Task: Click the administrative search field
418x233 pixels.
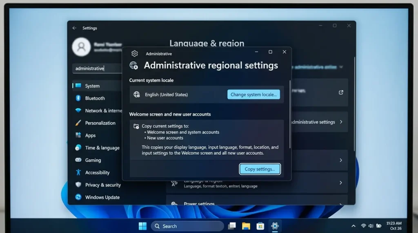Action: [97, 68]
